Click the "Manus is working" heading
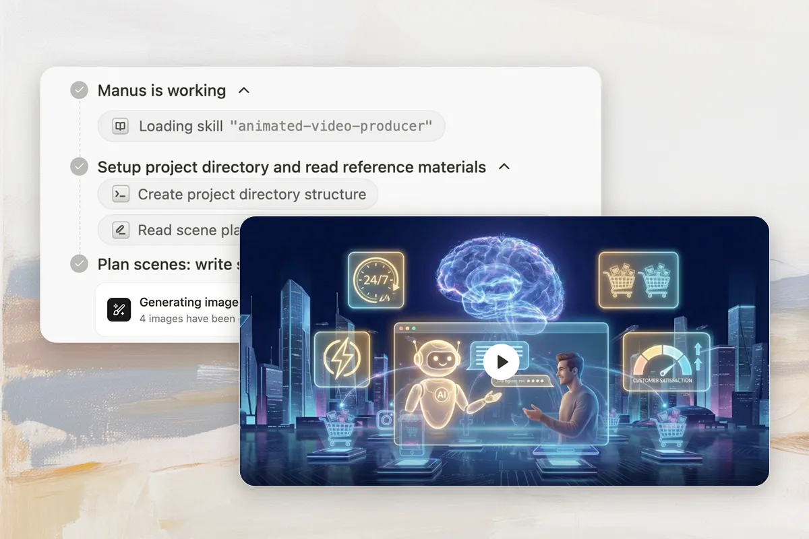809x539 pixels. [161, 90]
